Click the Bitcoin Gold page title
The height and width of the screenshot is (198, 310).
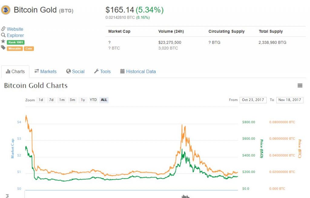point(35,10)
